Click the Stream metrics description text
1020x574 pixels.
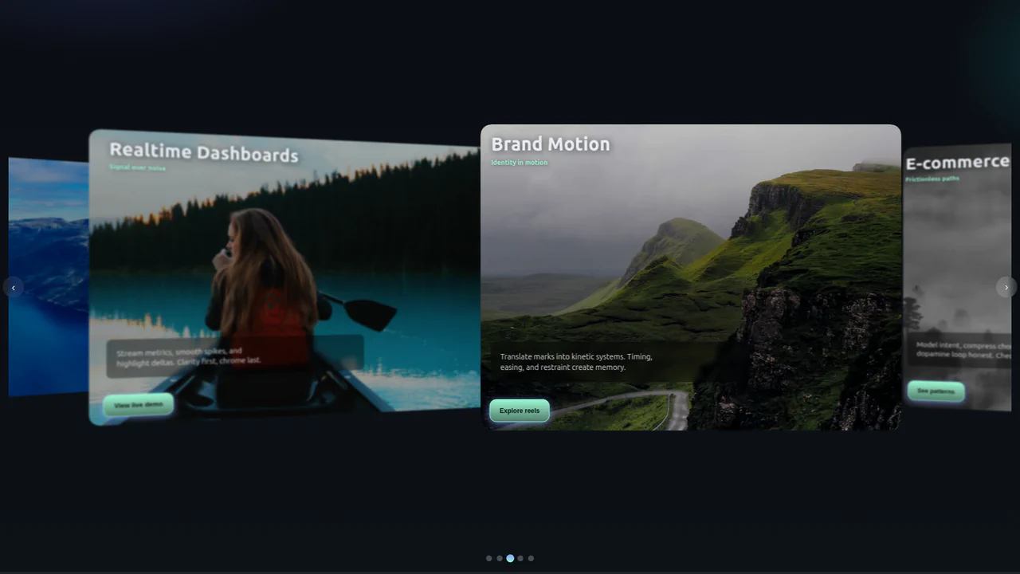(x=189, y=356)
